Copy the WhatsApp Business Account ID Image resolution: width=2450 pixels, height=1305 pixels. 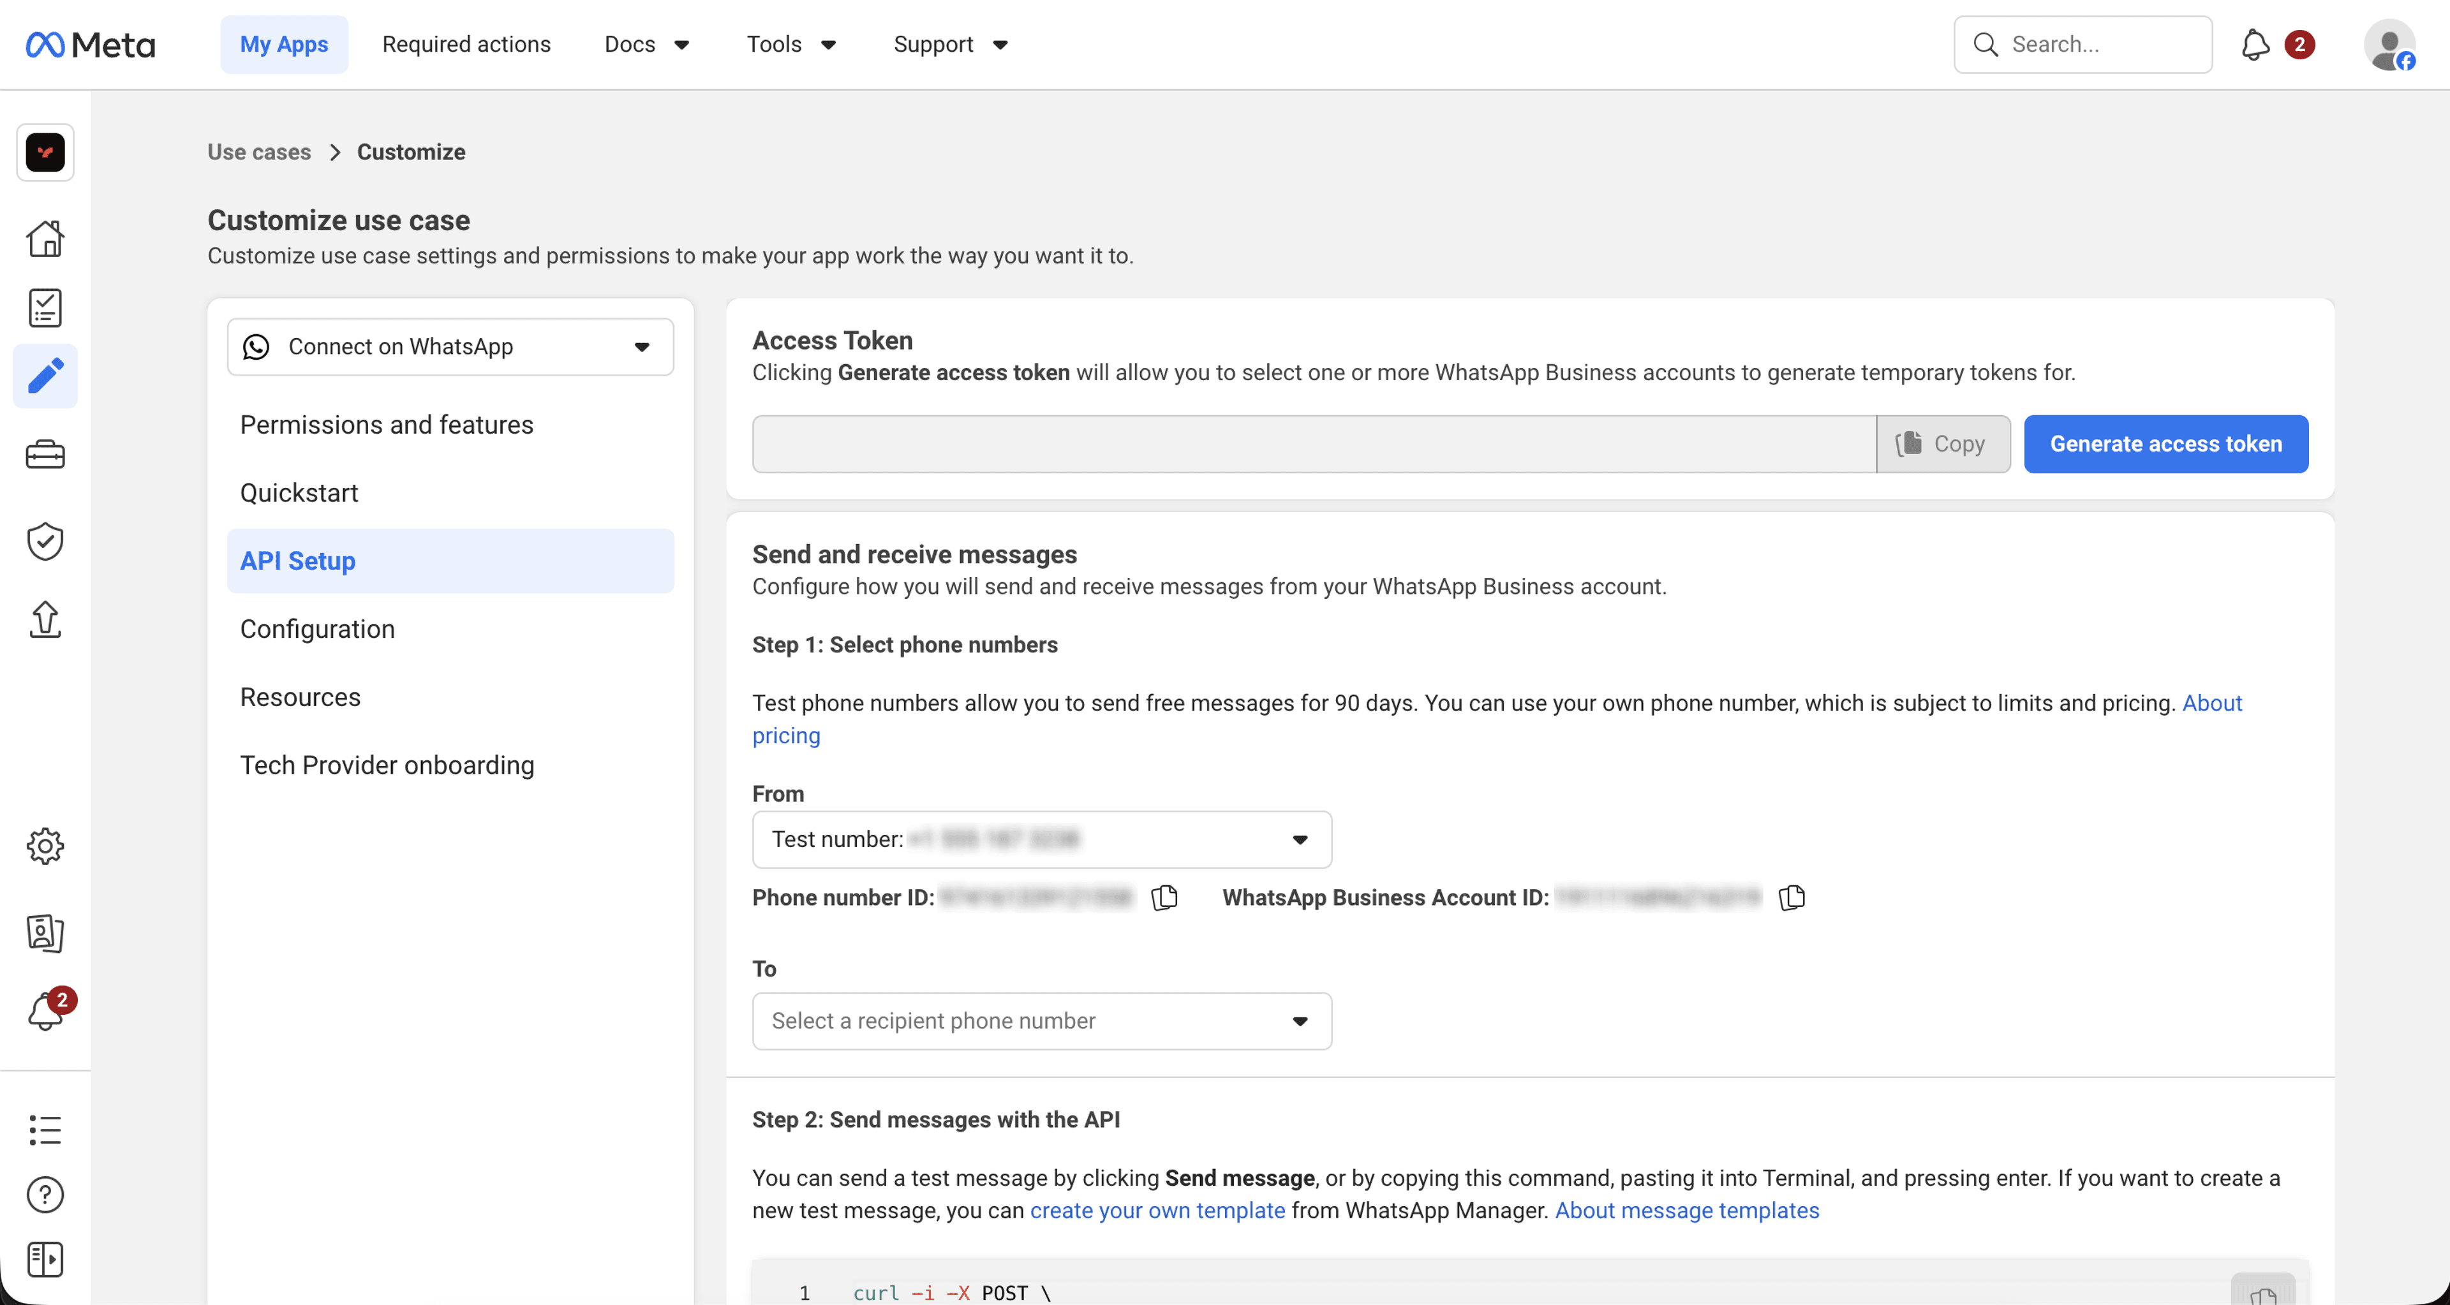click(x=1791, y=898)
